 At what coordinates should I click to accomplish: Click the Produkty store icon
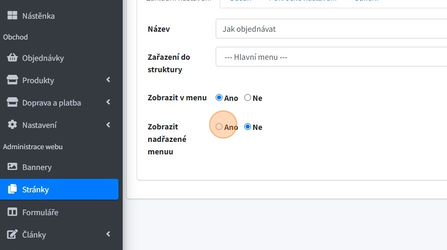coord(12,80)
